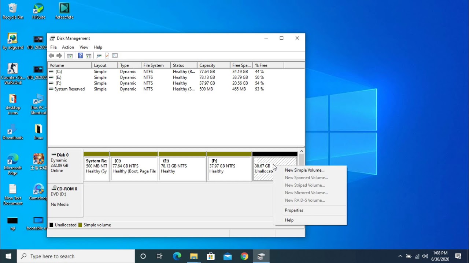Click the checklist window toolbar icon

115,56
